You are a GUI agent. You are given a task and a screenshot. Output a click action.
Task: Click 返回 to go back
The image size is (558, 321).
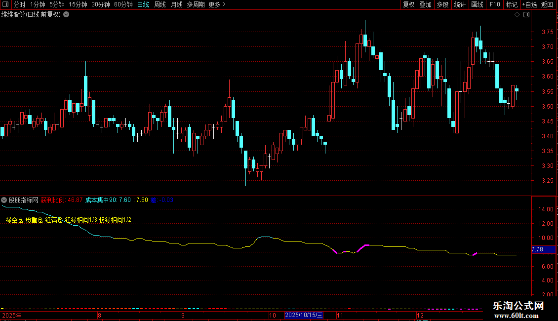tap(547, 4)
